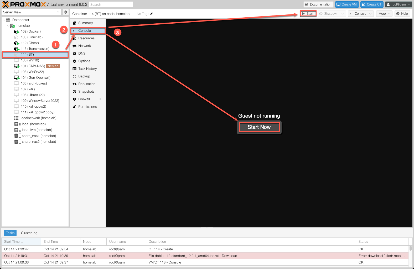The image size is (414, 269).
Task: Select 103 (WinSrv22) in the tree
Action: tap(35, 72)
